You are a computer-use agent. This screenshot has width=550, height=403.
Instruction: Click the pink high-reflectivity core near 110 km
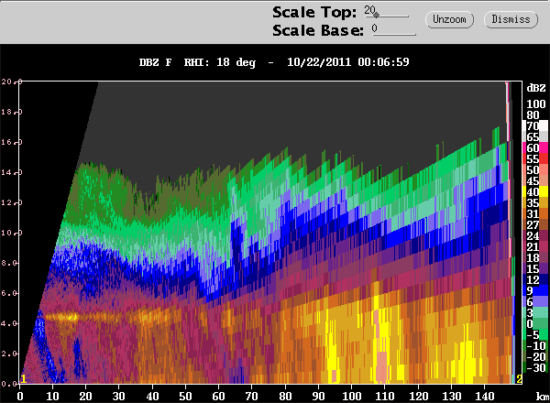[x=381, y=366]
